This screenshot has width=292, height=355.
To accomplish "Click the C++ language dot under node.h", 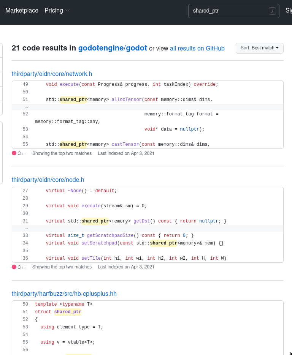I will 14,267.
